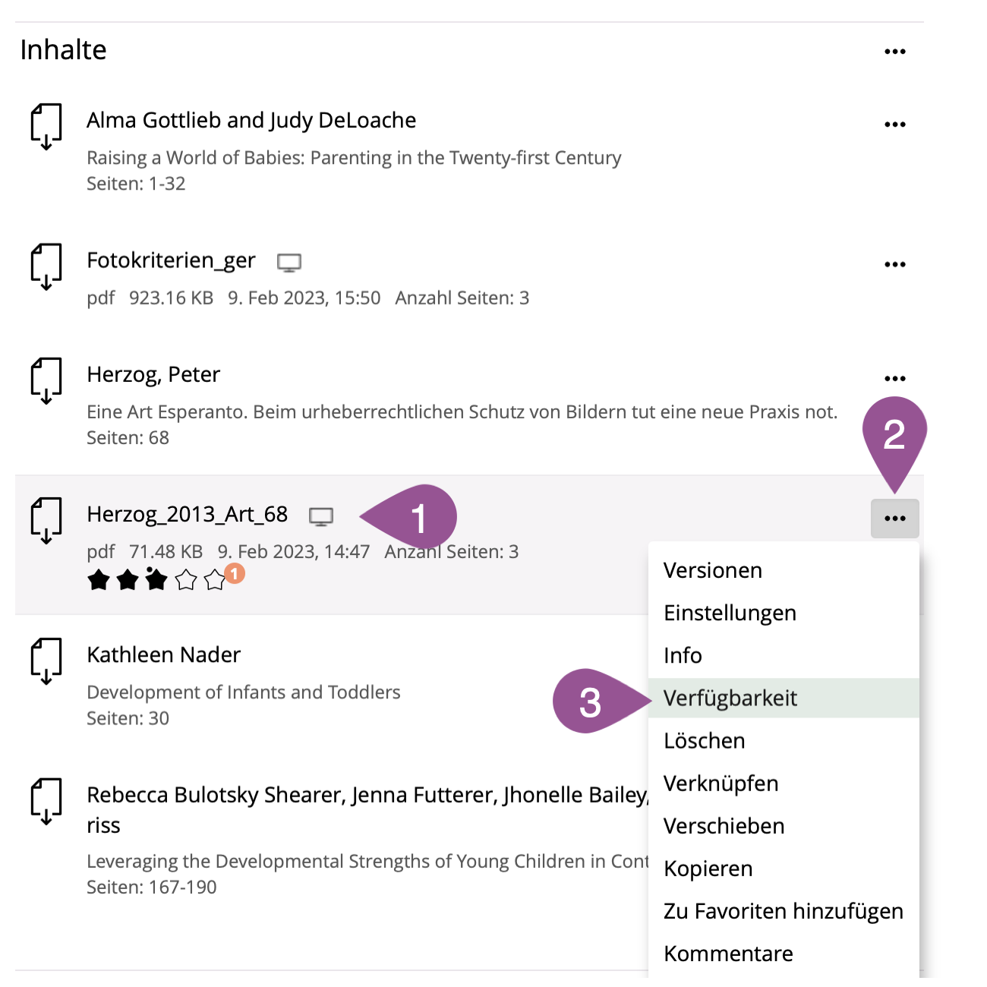Click monitor preview icon next to Herzog_2013_Art_68
987x987 pixels.
321,517
